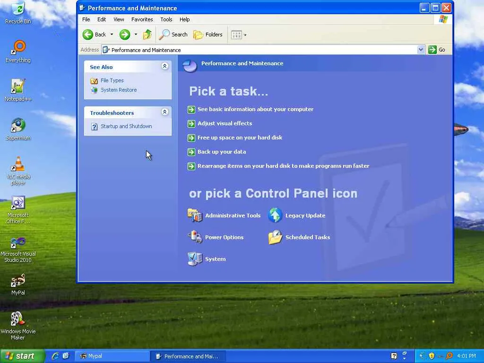
Task: Select the Notepad++ desktop shortcut
Action: click(x=18, y=90)
